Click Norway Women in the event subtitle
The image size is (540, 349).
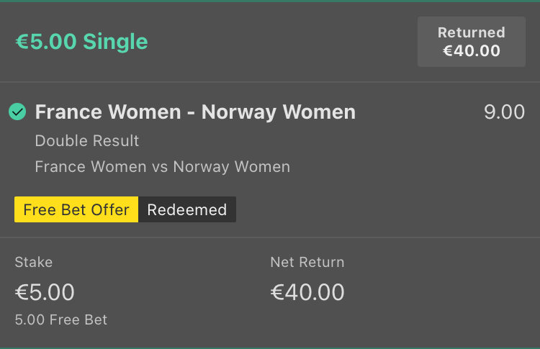[x=231, y=167]
